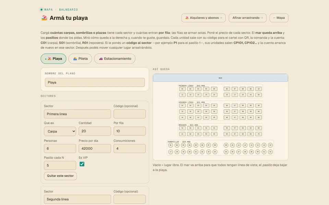The width and height of the screenshot is (329, 205).
Task: Click sombrilla 08 circle in Sombrillas
Action: click(x=215, y=145)
